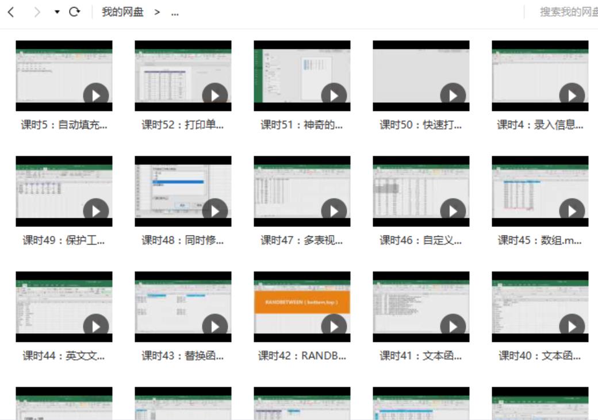Click file name 课时46:自定义...
Image resolution: width=598 pixels, height=420 pixels.
click(421, 240)
